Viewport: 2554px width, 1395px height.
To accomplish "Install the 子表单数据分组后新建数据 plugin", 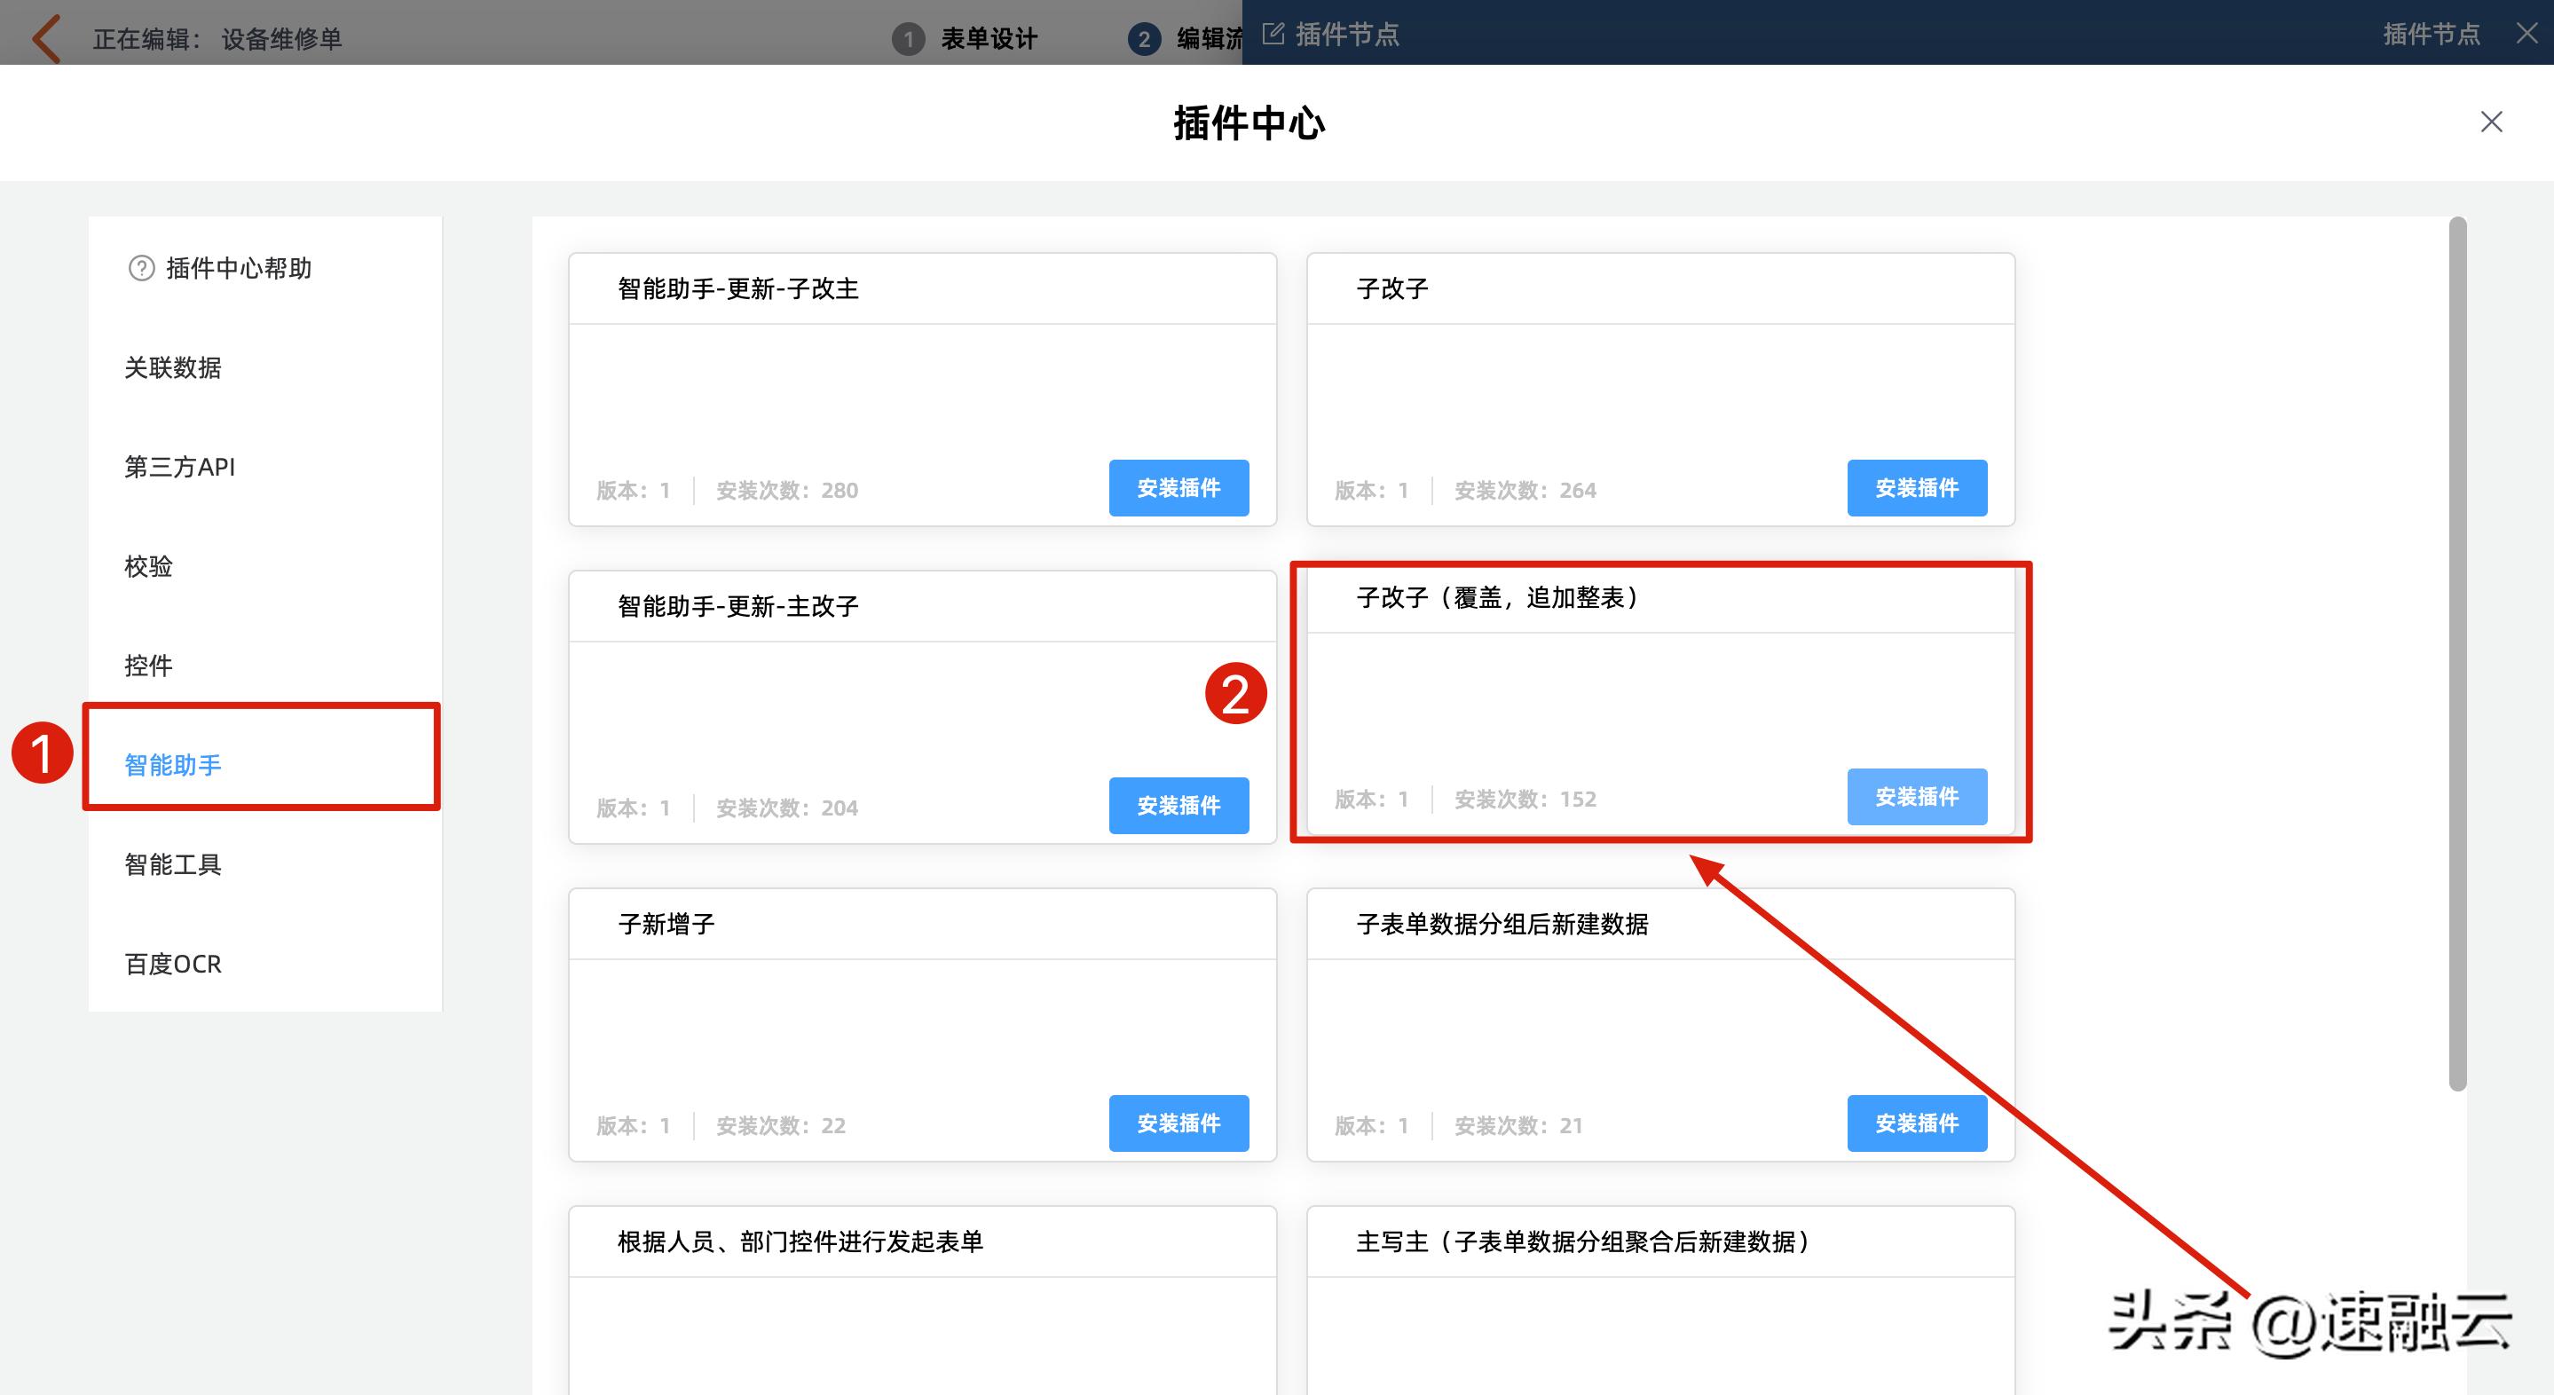I will click(x=1917, y=1123).
